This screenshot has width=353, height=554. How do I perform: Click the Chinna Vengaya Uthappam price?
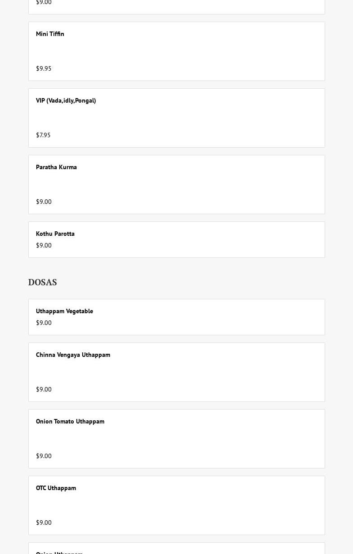point(44,389)
